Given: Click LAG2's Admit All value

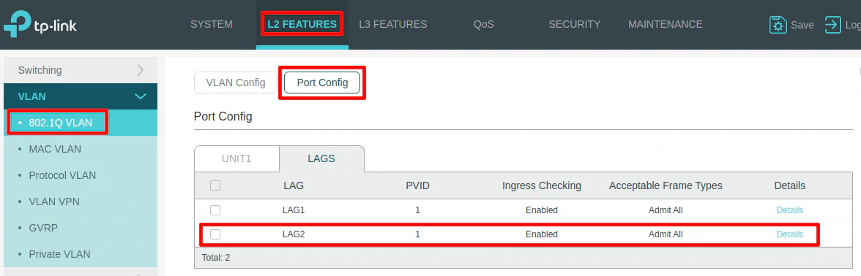Looking at the screenshot, I should (x=666, y=234).
